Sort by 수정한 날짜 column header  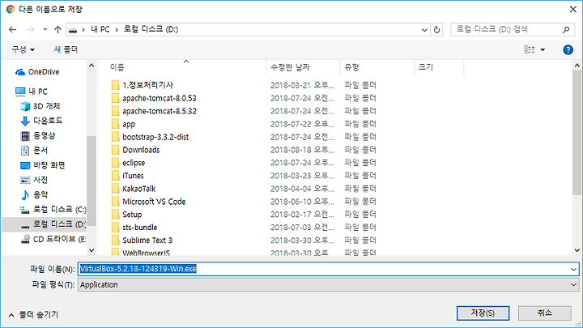pos(290,67)
